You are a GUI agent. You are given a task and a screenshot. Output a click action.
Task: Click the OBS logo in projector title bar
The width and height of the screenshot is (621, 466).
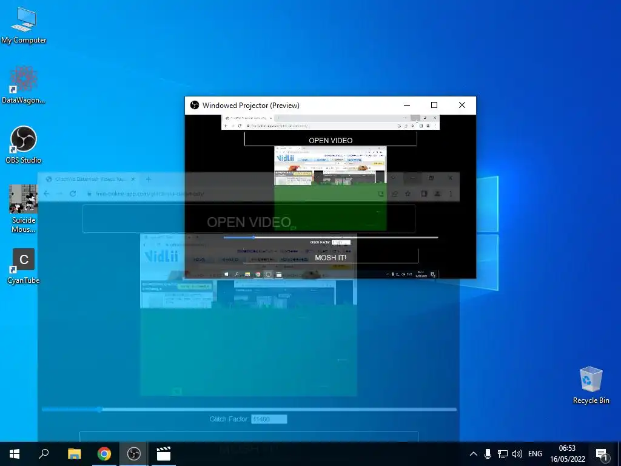click(195, 105)
